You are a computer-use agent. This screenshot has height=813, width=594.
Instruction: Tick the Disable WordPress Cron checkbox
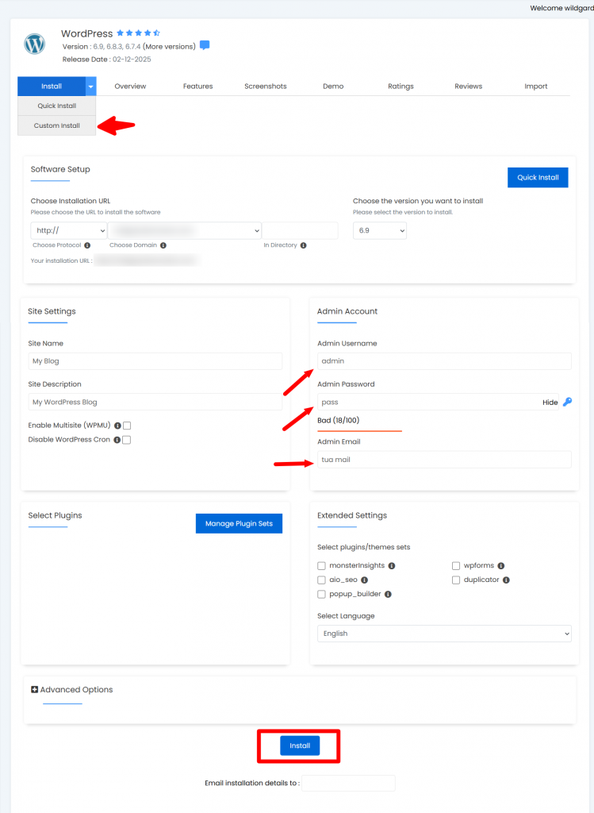coord(127,440)
